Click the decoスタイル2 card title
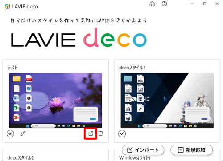Screen dimensions: 223x161 point(21,158)
